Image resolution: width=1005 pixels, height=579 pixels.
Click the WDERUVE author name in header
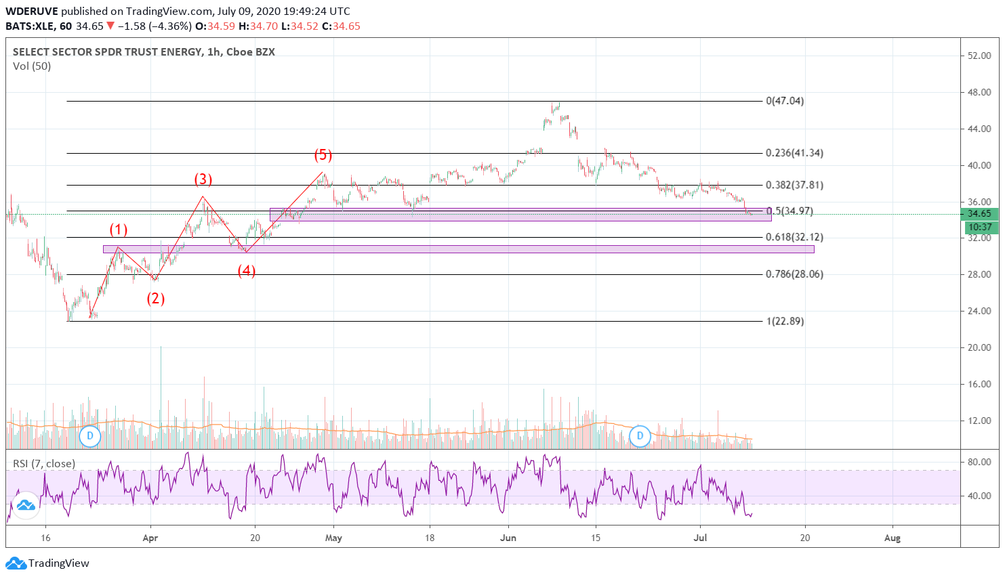click(32, 12)
